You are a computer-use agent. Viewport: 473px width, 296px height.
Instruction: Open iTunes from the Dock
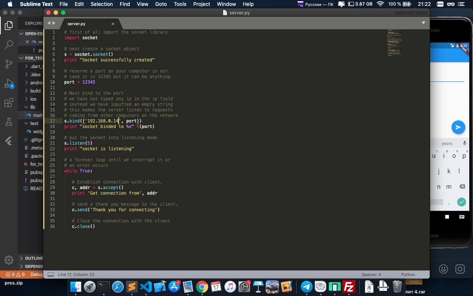[230, 287]
